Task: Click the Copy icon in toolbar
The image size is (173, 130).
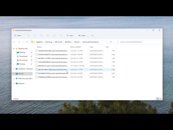Action: 35,35
